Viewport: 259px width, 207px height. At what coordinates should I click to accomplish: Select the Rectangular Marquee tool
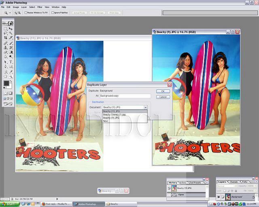5,29
